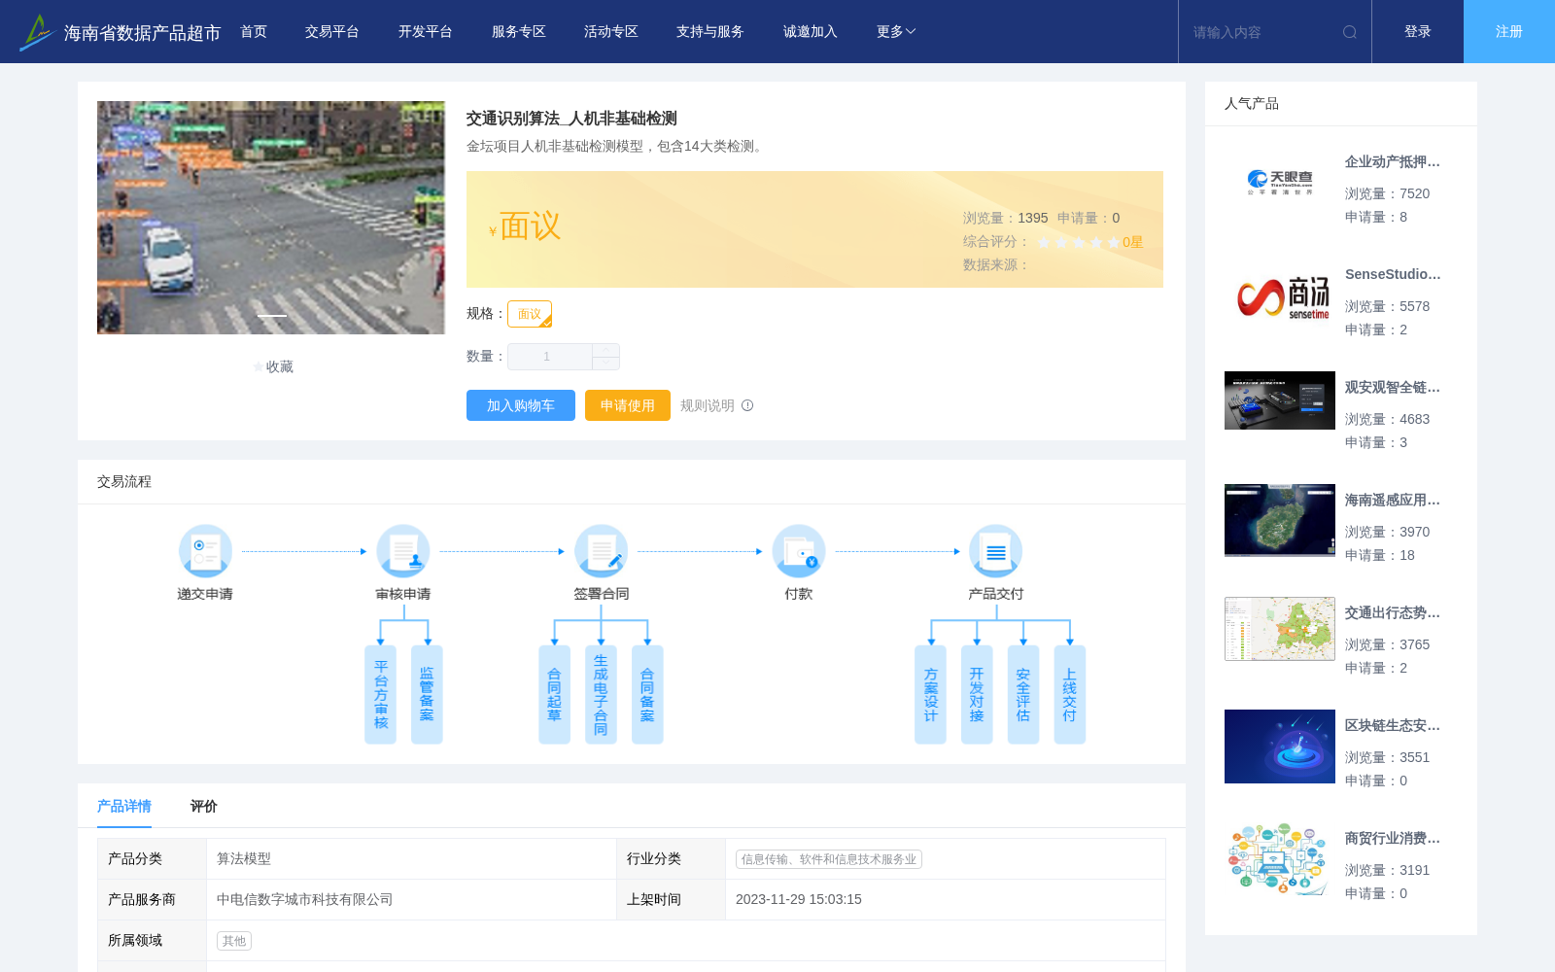Image resolution: width=1555 pixels, height=972 pixels.
Task: Open 交易平台 menu item
Action: click(332, 32)
